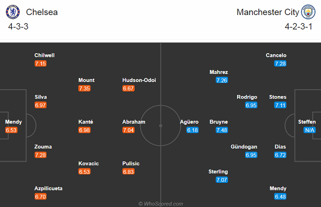Select Sterling player name
This screenshot has height=207, width=321.
[218, 172]
